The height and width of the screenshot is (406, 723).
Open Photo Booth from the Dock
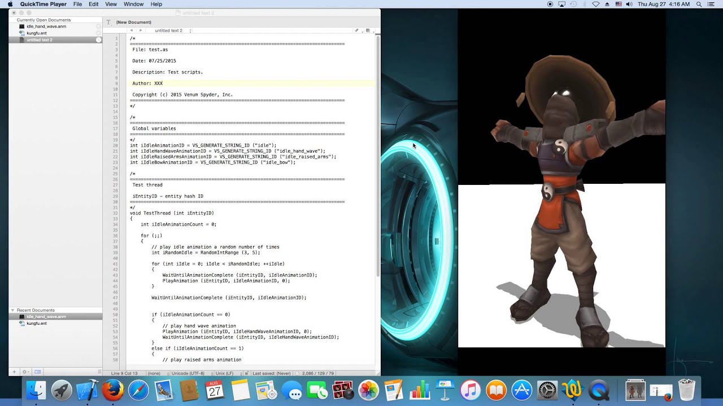click(x=343, y=390)
